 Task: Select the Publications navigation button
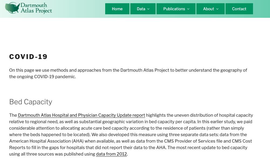[176, 9]
